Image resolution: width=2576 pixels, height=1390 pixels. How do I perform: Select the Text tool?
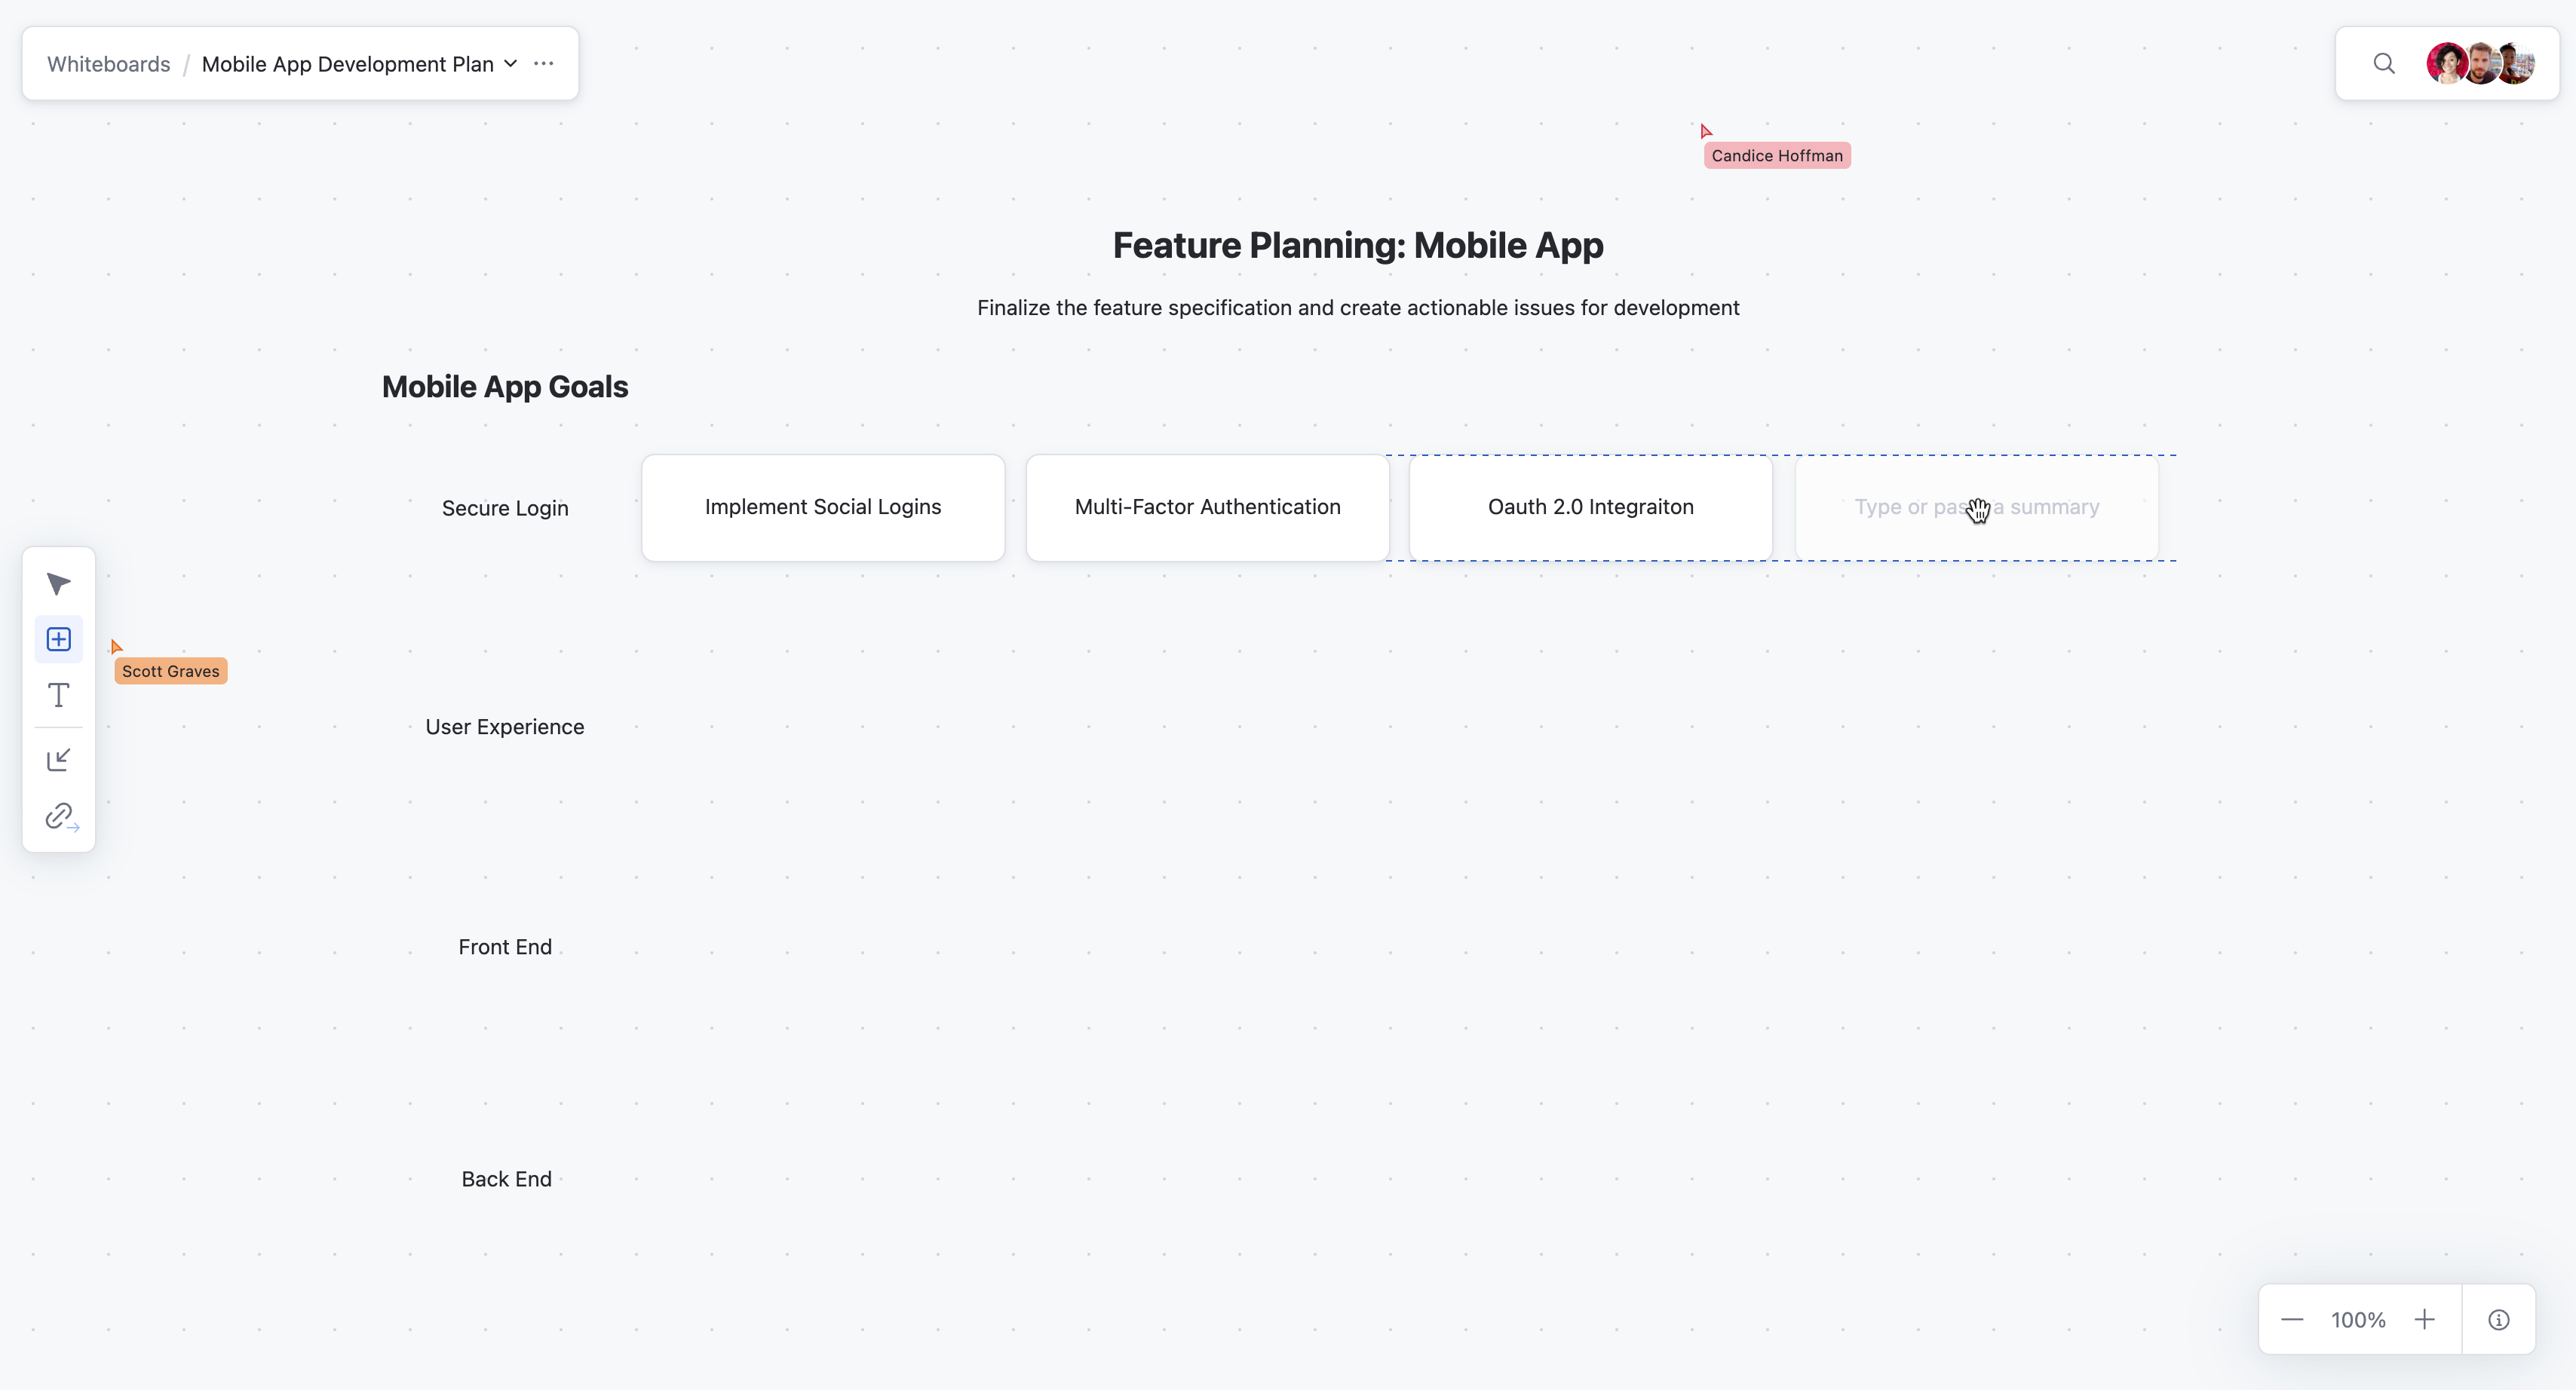[58, 696]
